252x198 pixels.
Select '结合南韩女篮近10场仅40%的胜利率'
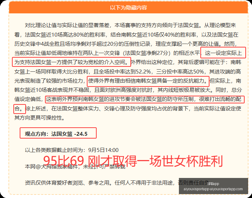153,34
